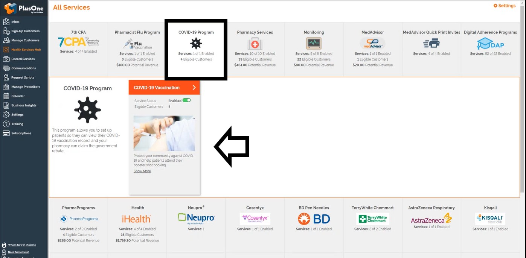Select the Pharmacist Flu Program tile icon
The height and width of the screenshot is (258, 526).
[137, 44]
